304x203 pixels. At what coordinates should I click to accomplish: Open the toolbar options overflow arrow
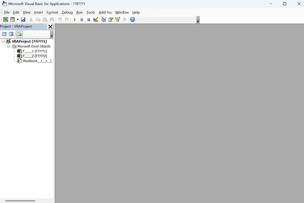pos(198,20)
